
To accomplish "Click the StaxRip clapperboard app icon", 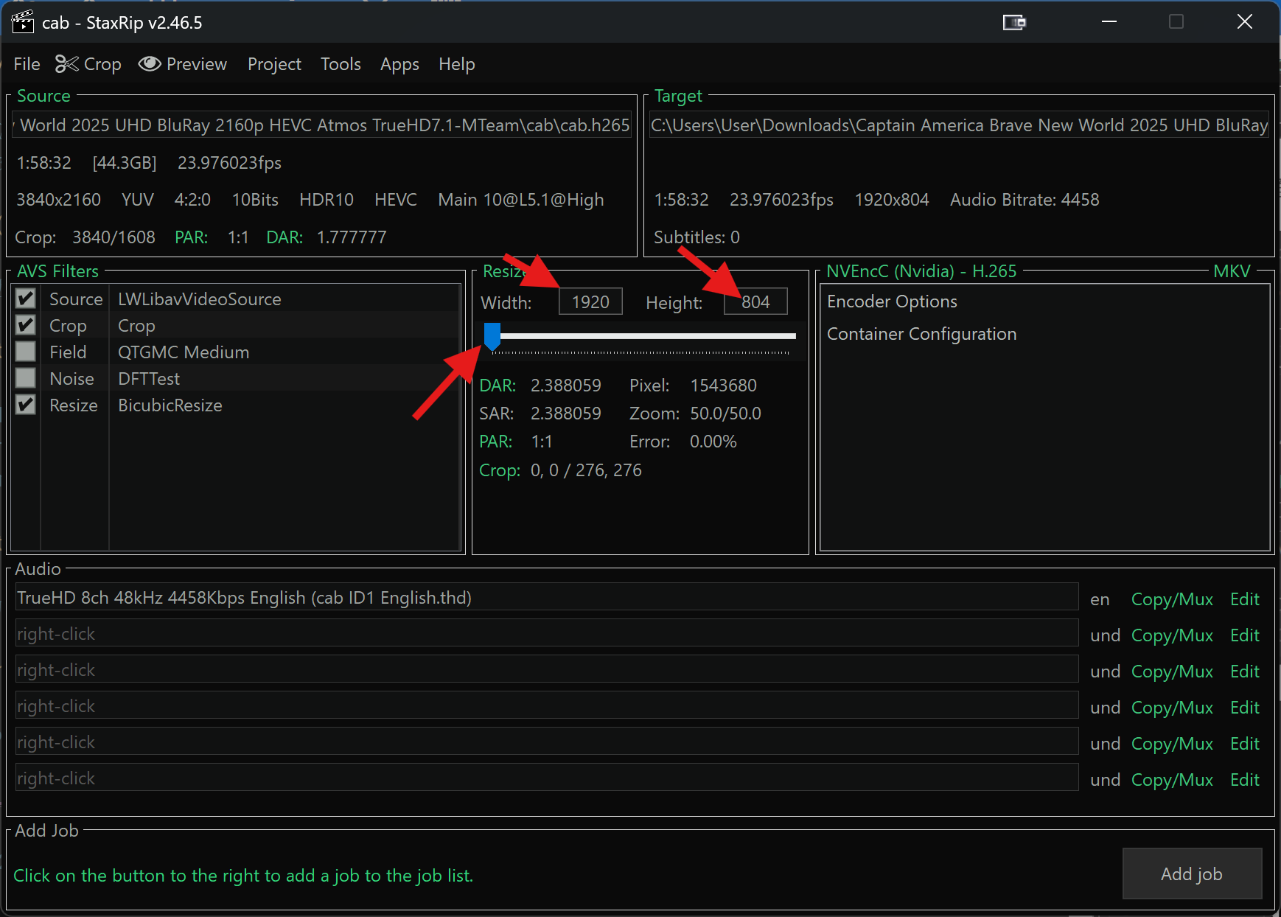I will click(x=23, y=22).
